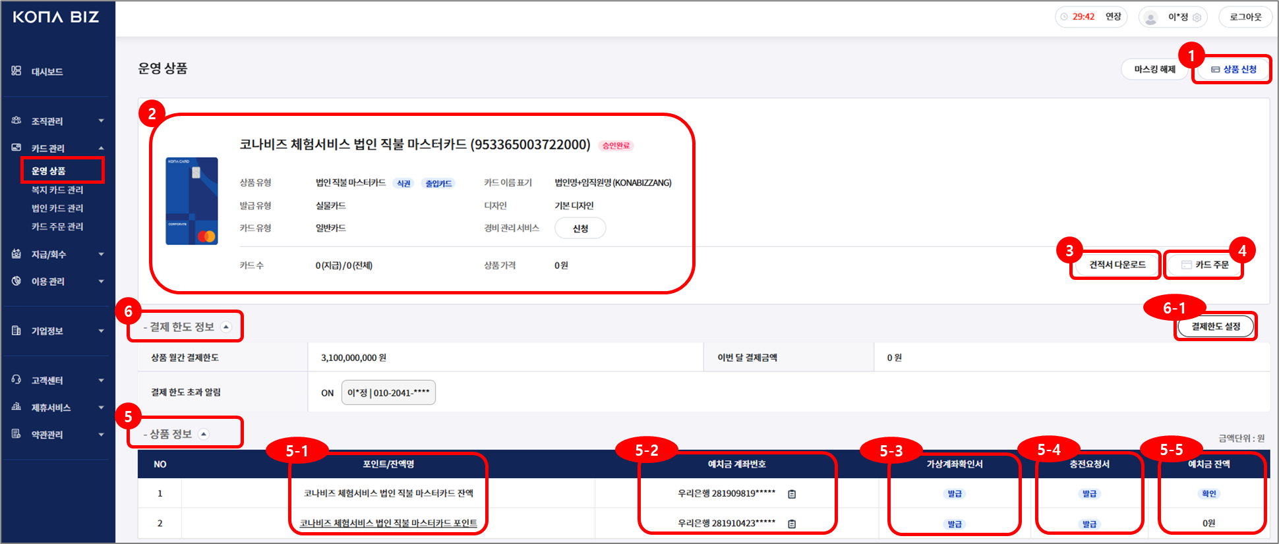Expand the 이용 관리 menu arrow
Image resolution: width=1279 pixels, height=544 pixels.
pyautogui.click(x=102, y=281)
